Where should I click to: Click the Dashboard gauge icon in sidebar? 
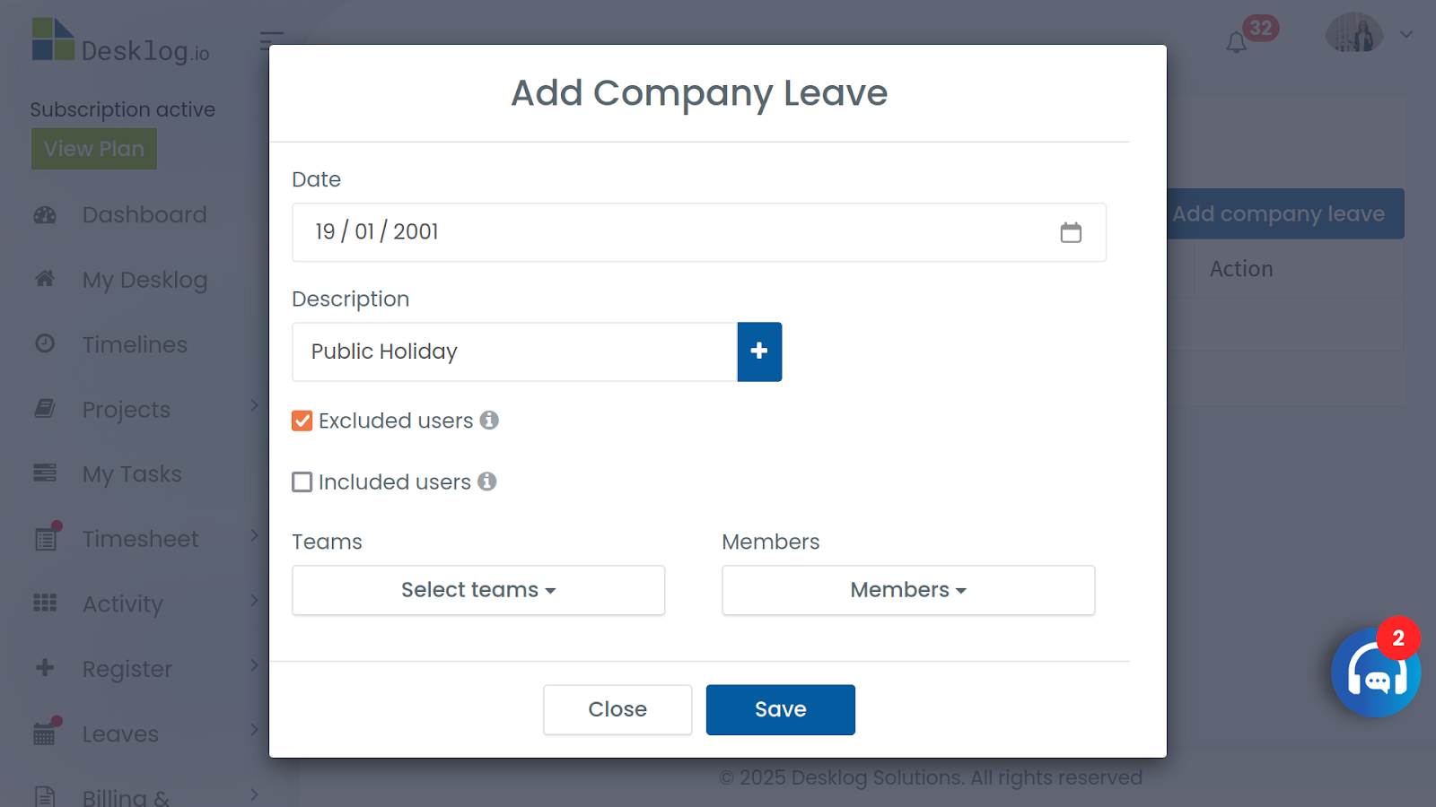[45, 215]
